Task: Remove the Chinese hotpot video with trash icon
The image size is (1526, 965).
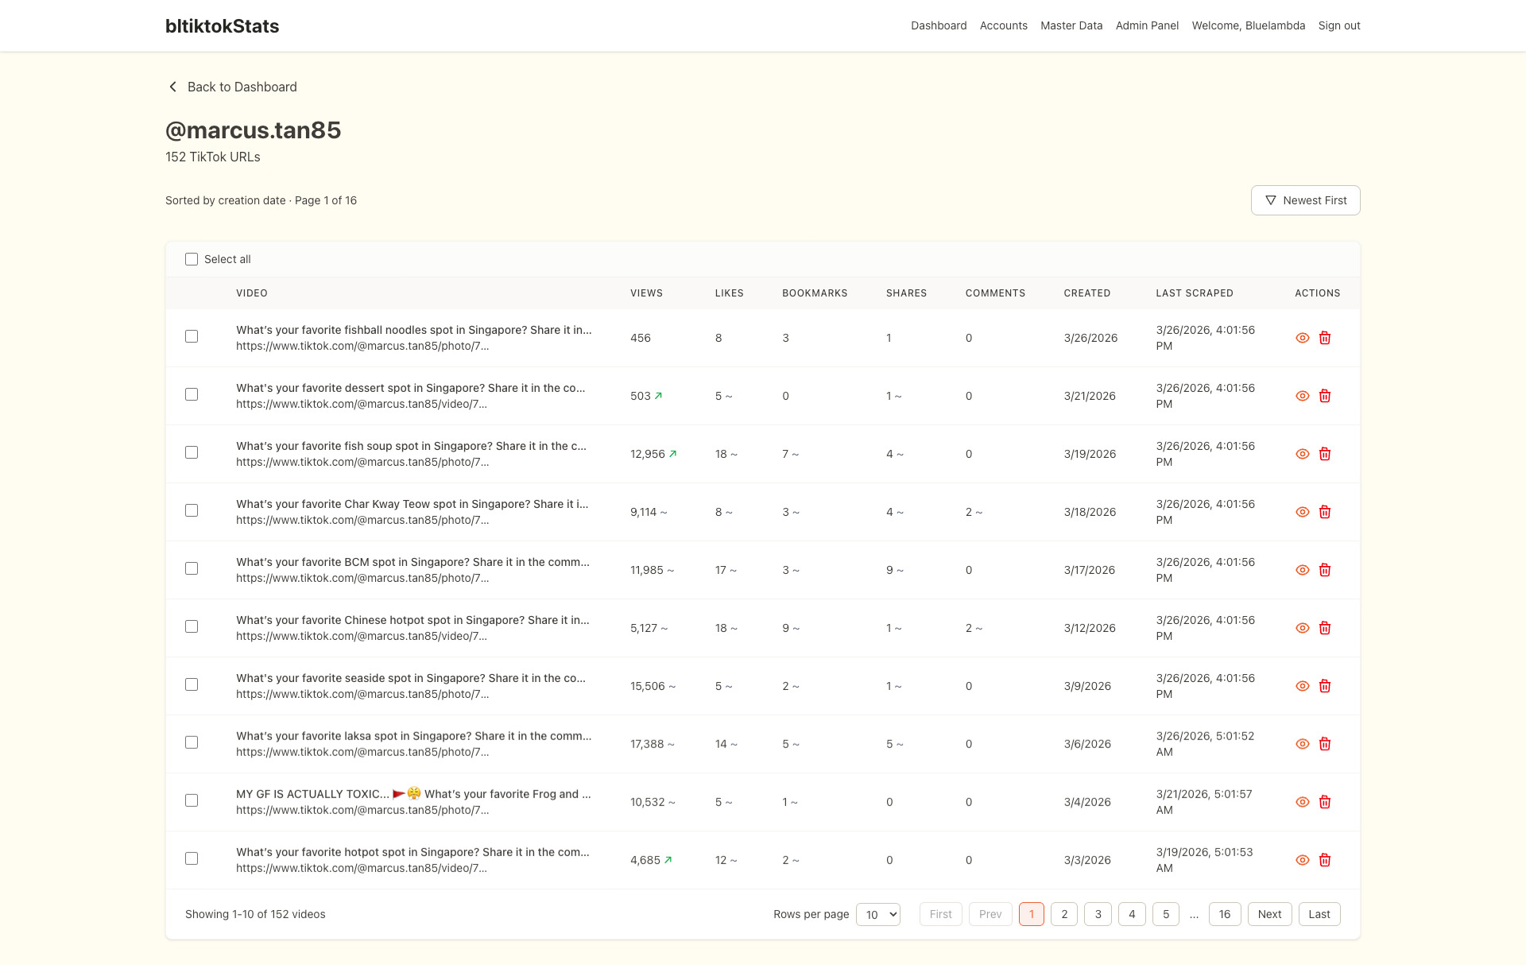Action: 1325,628
